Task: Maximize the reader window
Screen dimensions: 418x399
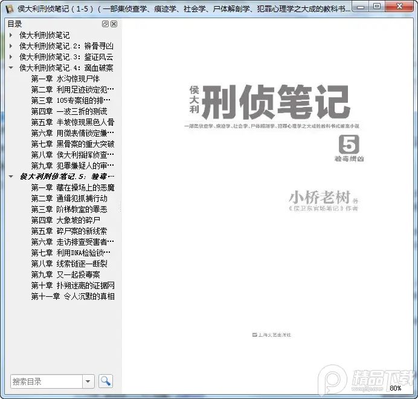Action: (x=377, y=7)
